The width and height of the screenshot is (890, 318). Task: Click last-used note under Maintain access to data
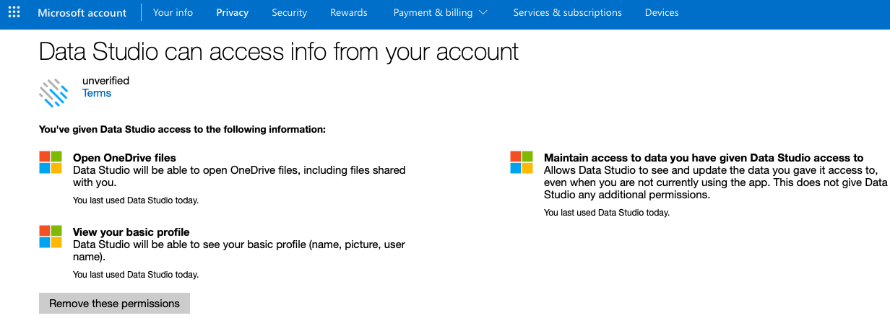pyautogui.click(x=607, y=213)
